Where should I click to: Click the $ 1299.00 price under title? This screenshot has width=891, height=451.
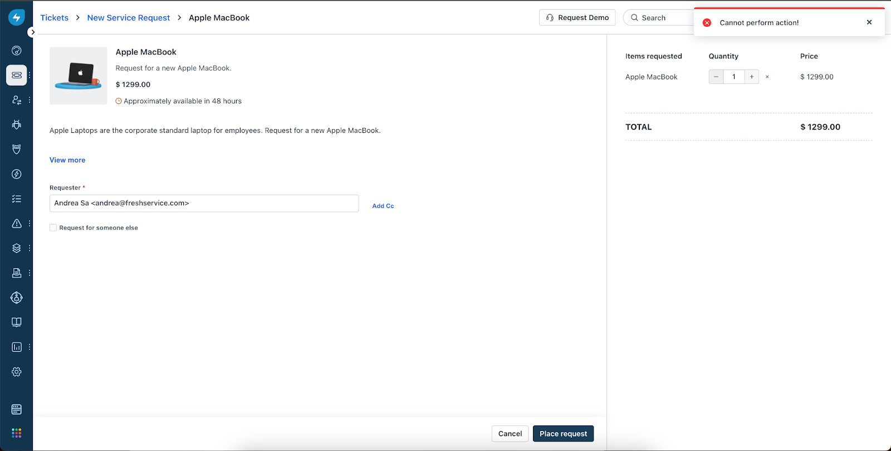pyautogui.click(x=133, y=85)
